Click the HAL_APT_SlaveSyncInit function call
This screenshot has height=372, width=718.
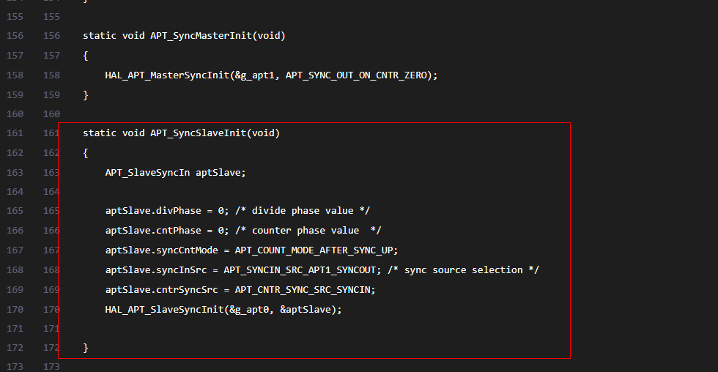pyautogui.click(x=164, y=310)
